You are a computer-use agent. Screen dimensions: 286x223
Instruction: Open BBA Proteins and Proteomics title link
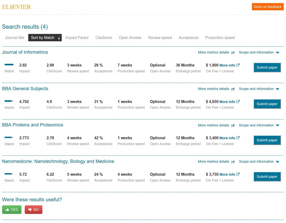click(x=33, y=125)
